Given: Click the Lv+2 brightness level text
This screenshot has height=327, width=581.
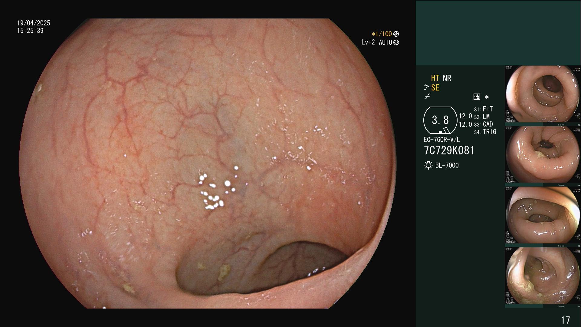Looking at the screenshot, I should click(368, 43).
